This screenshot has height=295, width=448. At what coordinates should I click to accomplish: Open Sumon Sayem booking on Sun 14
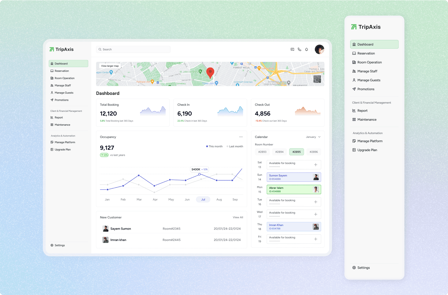pos(294,177)
